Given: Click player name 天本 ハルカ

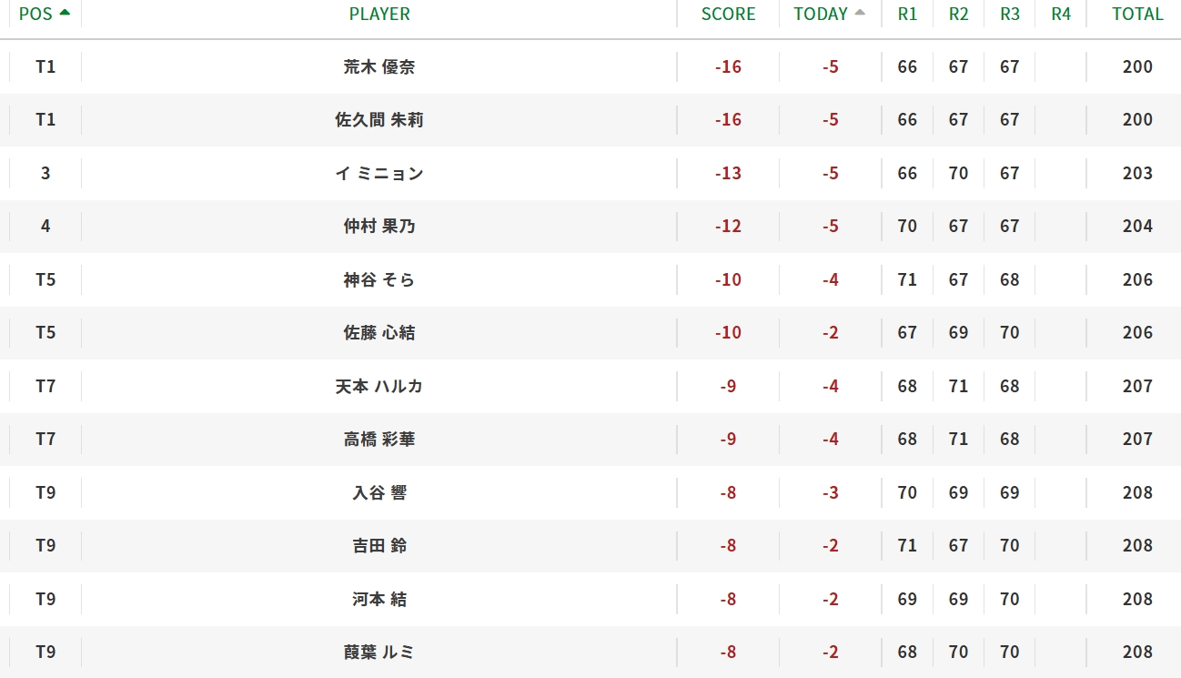Looking at the screenshot, I should pos(379,386).
